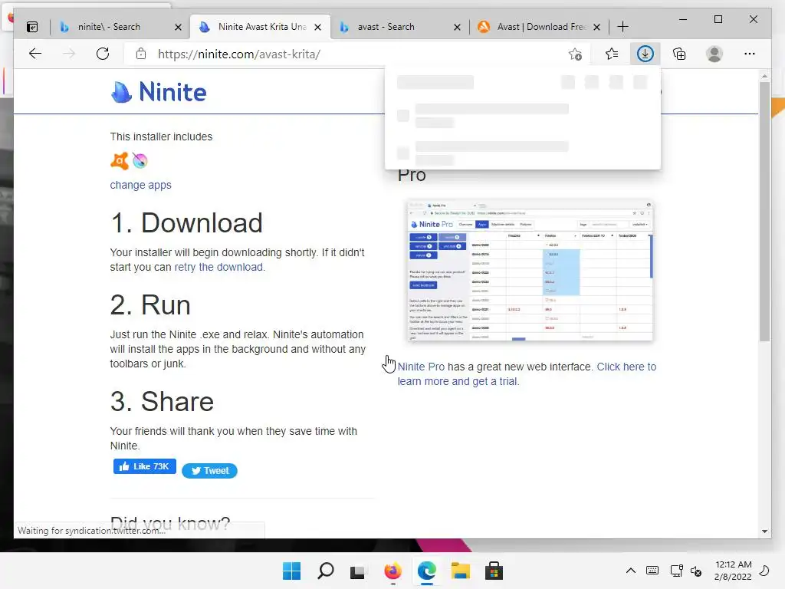Click 'Click here to learn more' link
The height and width of the screenshot is (589, 785).
coord(527,373)
